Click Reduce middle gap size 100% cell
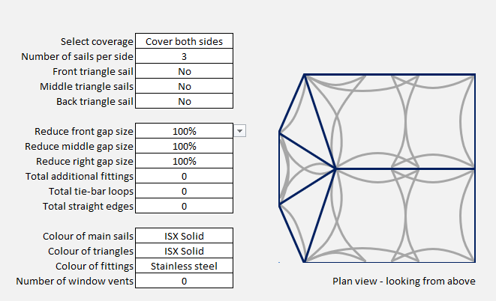 (184, 146)
